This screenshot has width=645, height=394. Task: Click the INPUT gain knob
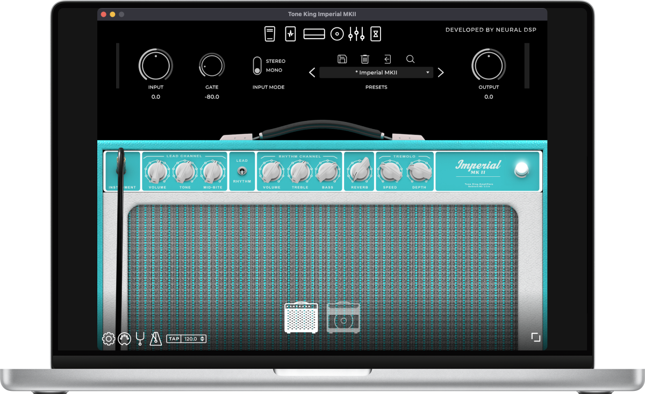[156, 66]
